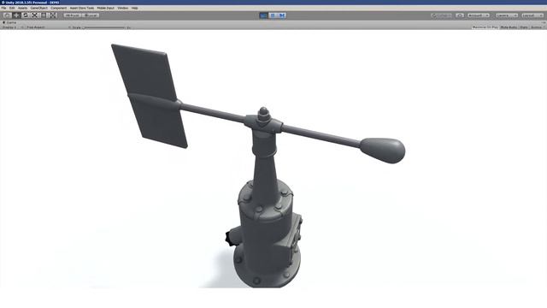
Task: Open the File menu
Action: tap(3, 8)
